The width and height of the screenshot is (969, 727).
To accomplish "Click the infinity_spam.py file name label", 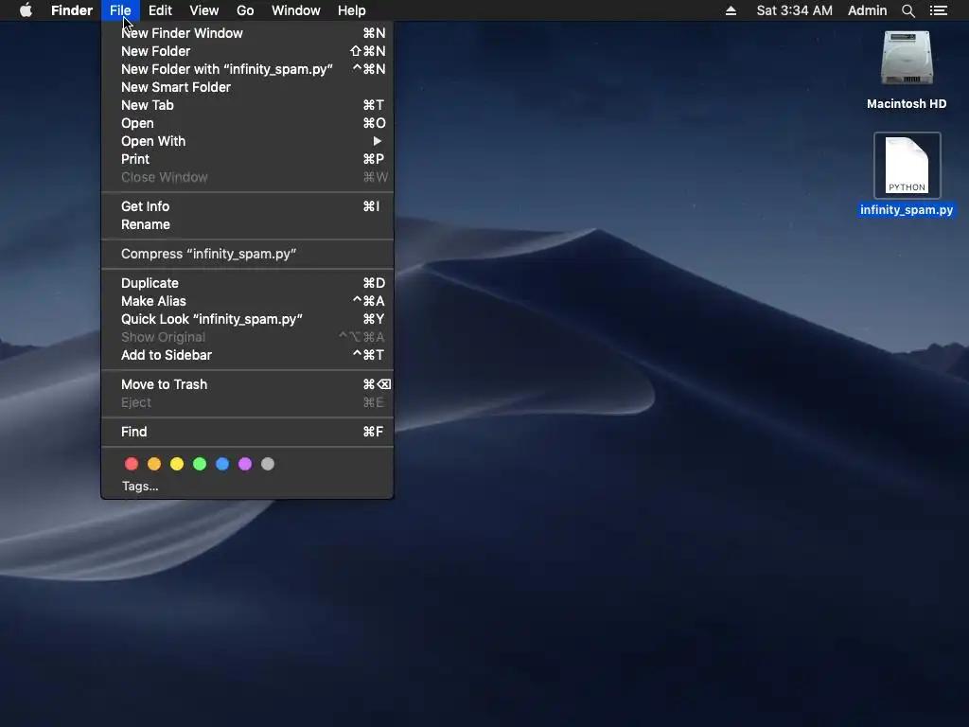I will point(907,209).
